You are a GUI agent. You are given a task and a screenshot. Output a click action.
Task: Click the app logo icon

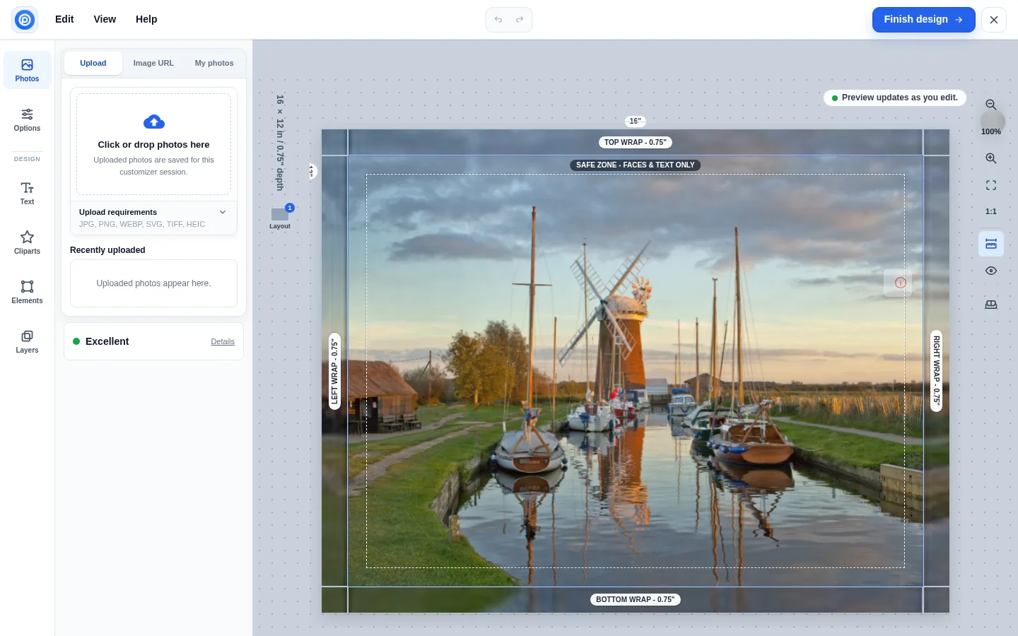click(25, 20)
